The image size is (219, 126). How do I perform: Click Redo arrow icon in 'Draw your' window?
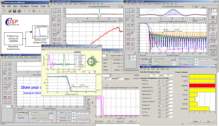pyautogui.click(x=9, y=69)
